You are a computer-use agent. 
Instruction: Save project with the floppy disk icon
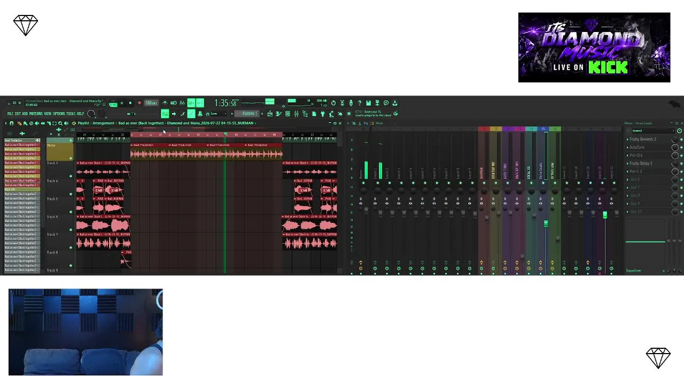pos(368,103)
